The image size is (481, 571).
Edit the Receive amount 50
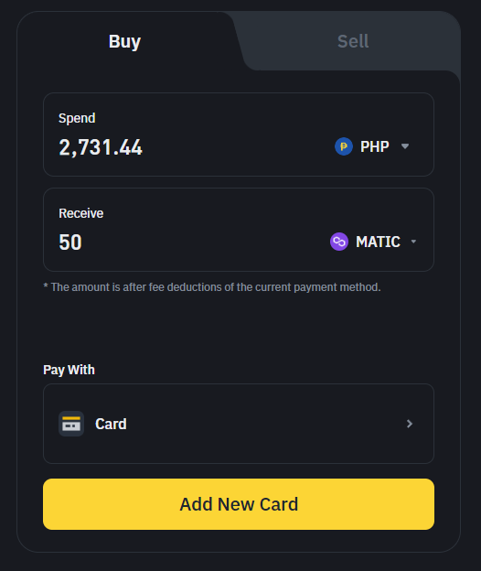pos(70,242)
